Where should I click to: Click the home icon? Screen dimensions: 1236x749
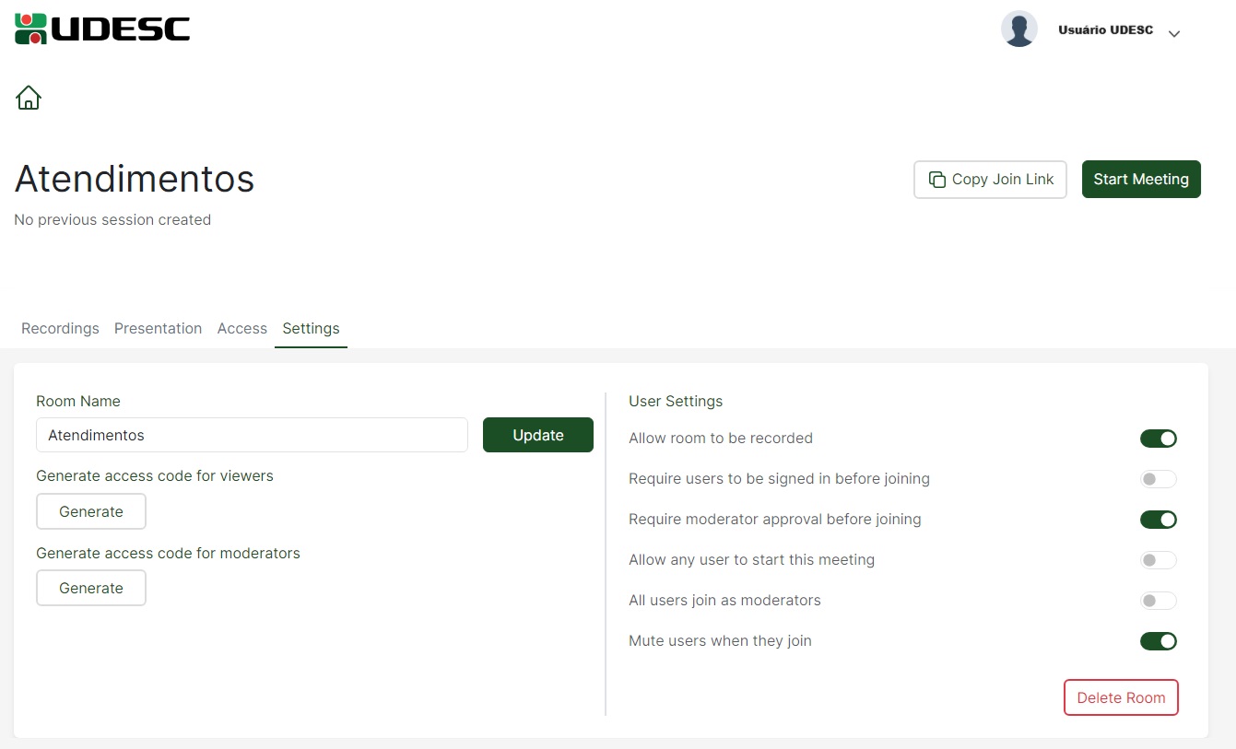pos(29,97)
